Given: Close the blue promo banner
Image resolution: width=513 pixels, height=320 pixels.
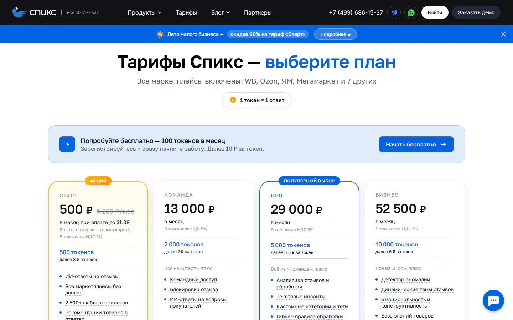Looking at the screenshot, I should pos(503,34).
